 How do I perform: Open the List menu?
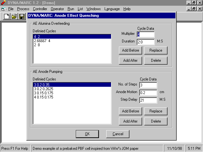click(80, 9)
